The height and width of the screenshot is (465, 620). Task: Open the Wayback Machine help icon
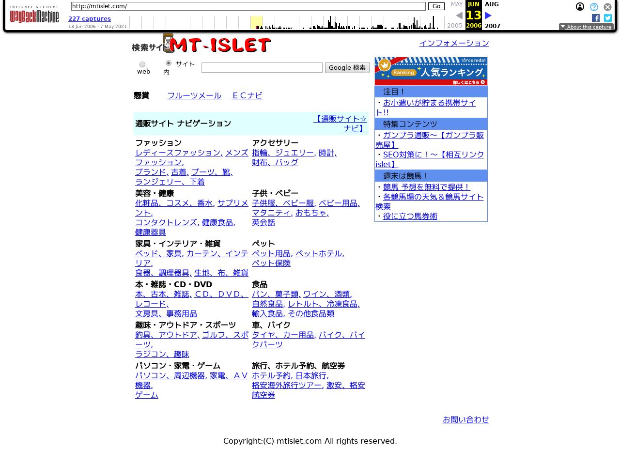click(594, 7)
